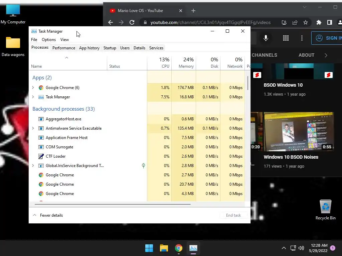
Task: Click the taskbar clock showing 12:28 AM
Action: [x=318, y=248]
